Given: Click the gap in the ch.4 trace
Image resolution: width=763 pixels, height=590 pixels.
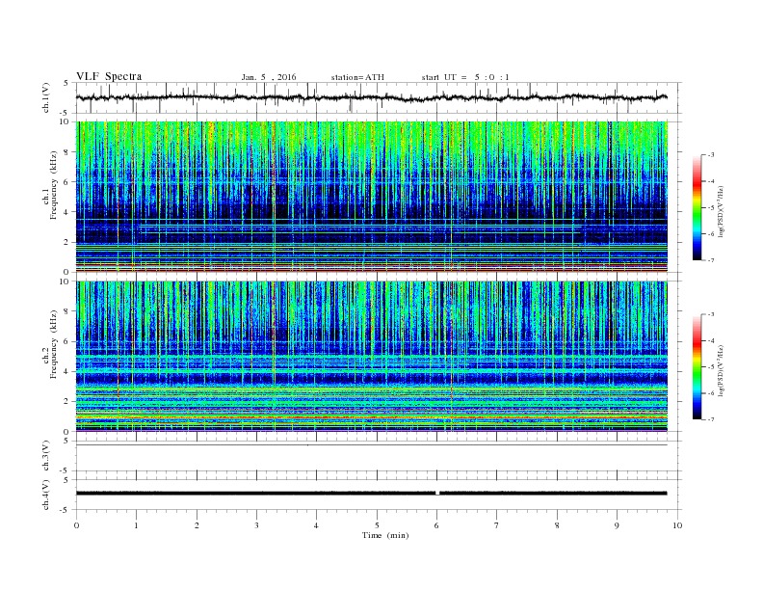Looking at the screenshot, I should coord(437,494).
